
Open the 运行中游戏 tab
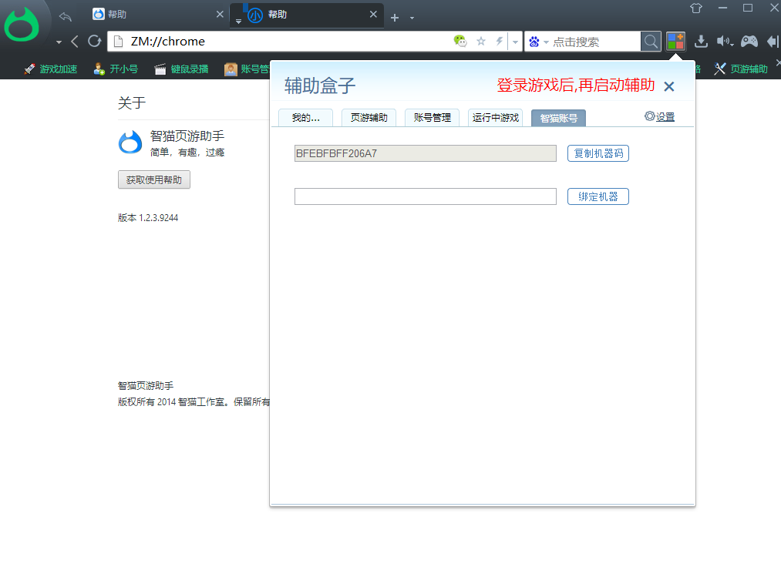tap(495, 118)
